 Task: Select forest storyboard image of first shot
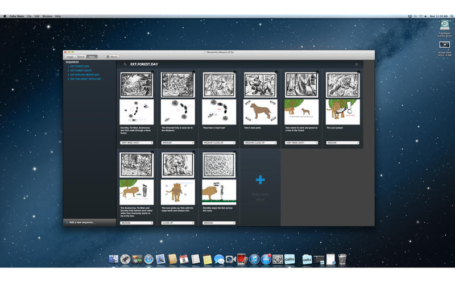[136, 85]
